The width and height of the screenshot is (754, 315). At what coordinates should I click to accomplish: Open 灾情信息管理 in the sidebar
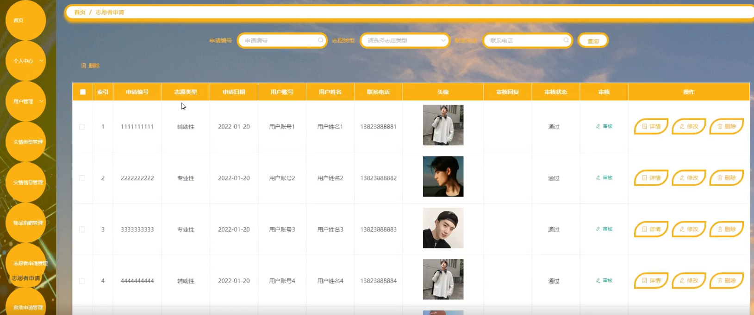25,182
